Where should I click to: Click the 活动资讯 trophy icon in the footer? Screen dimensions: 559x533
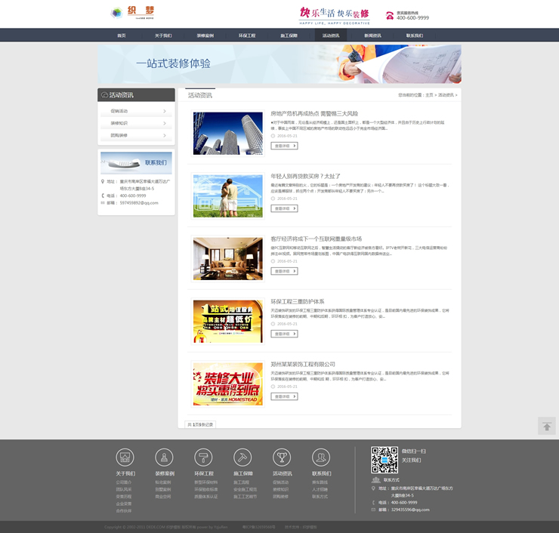[x=282, y=457]
